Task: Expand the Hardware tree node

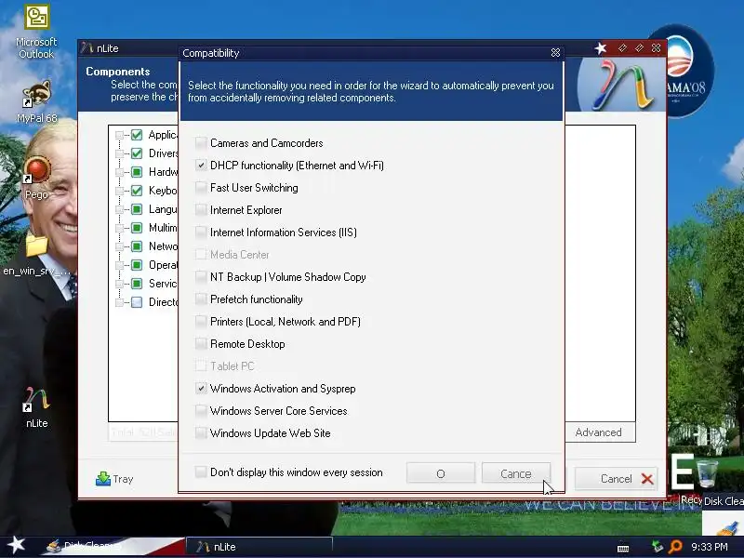Action: click(x=120, y=172)
